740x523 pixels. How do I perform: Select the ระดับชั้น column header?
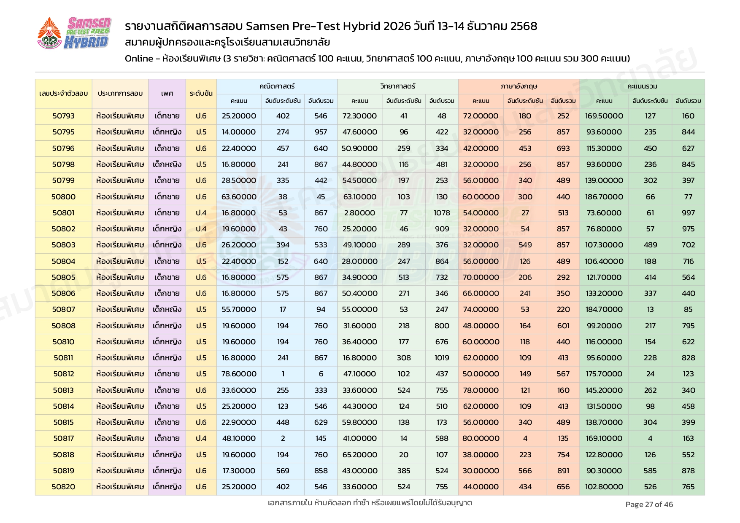click(x=201, y=94)
